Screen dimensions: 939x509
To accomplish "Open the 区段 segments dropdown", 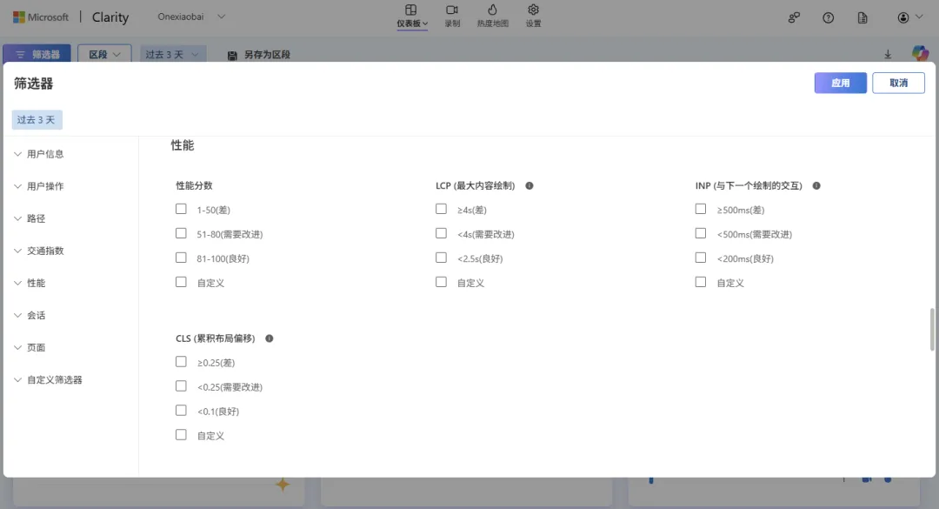I will 105,54.
